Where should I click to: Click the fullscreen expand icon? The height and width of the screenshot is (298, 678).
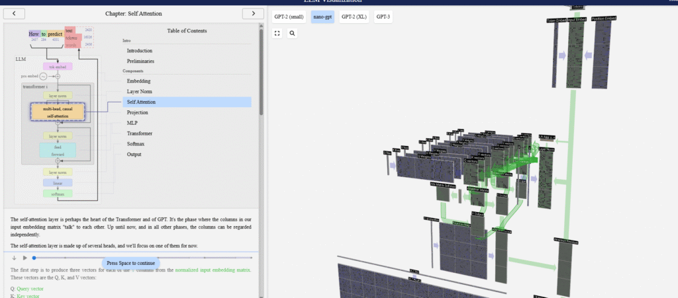click(277, 32)
